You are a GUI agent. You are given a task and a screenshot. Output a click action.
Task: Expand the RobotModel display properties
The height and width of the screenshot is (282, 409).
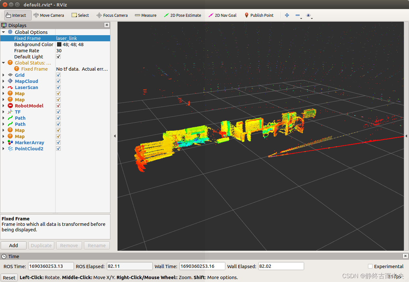pyautogui.click(x=4, y=106)
